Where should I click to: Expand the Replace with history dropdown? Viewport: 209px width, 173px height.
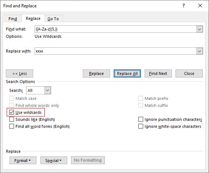(199, 51)
